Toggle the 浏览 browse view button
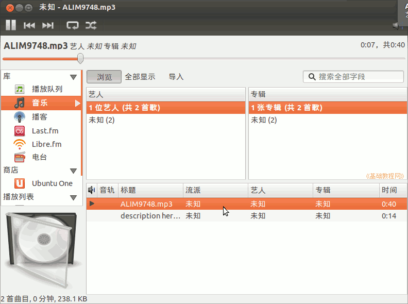 coord(104,77)
